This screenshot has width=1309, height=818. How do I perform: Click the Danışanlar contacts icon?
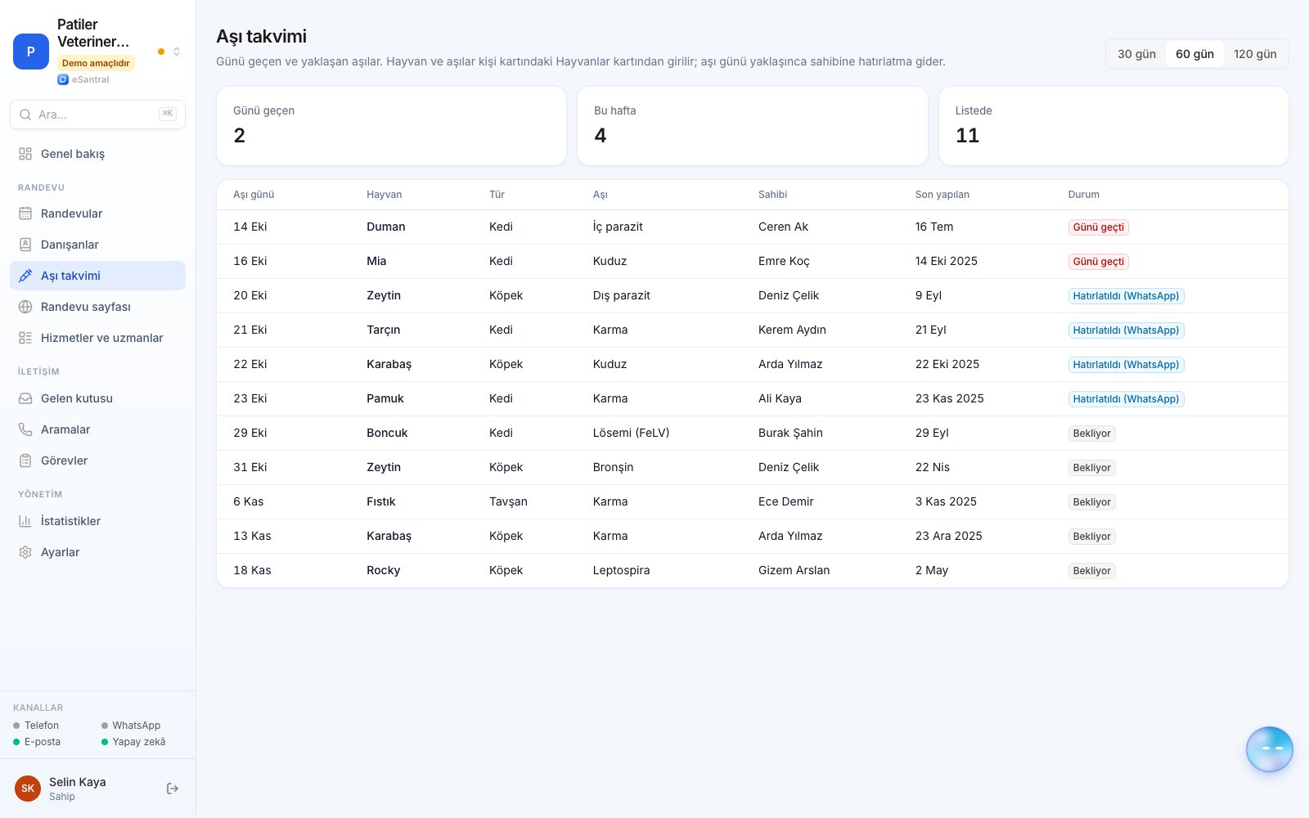tap(25, 245)
